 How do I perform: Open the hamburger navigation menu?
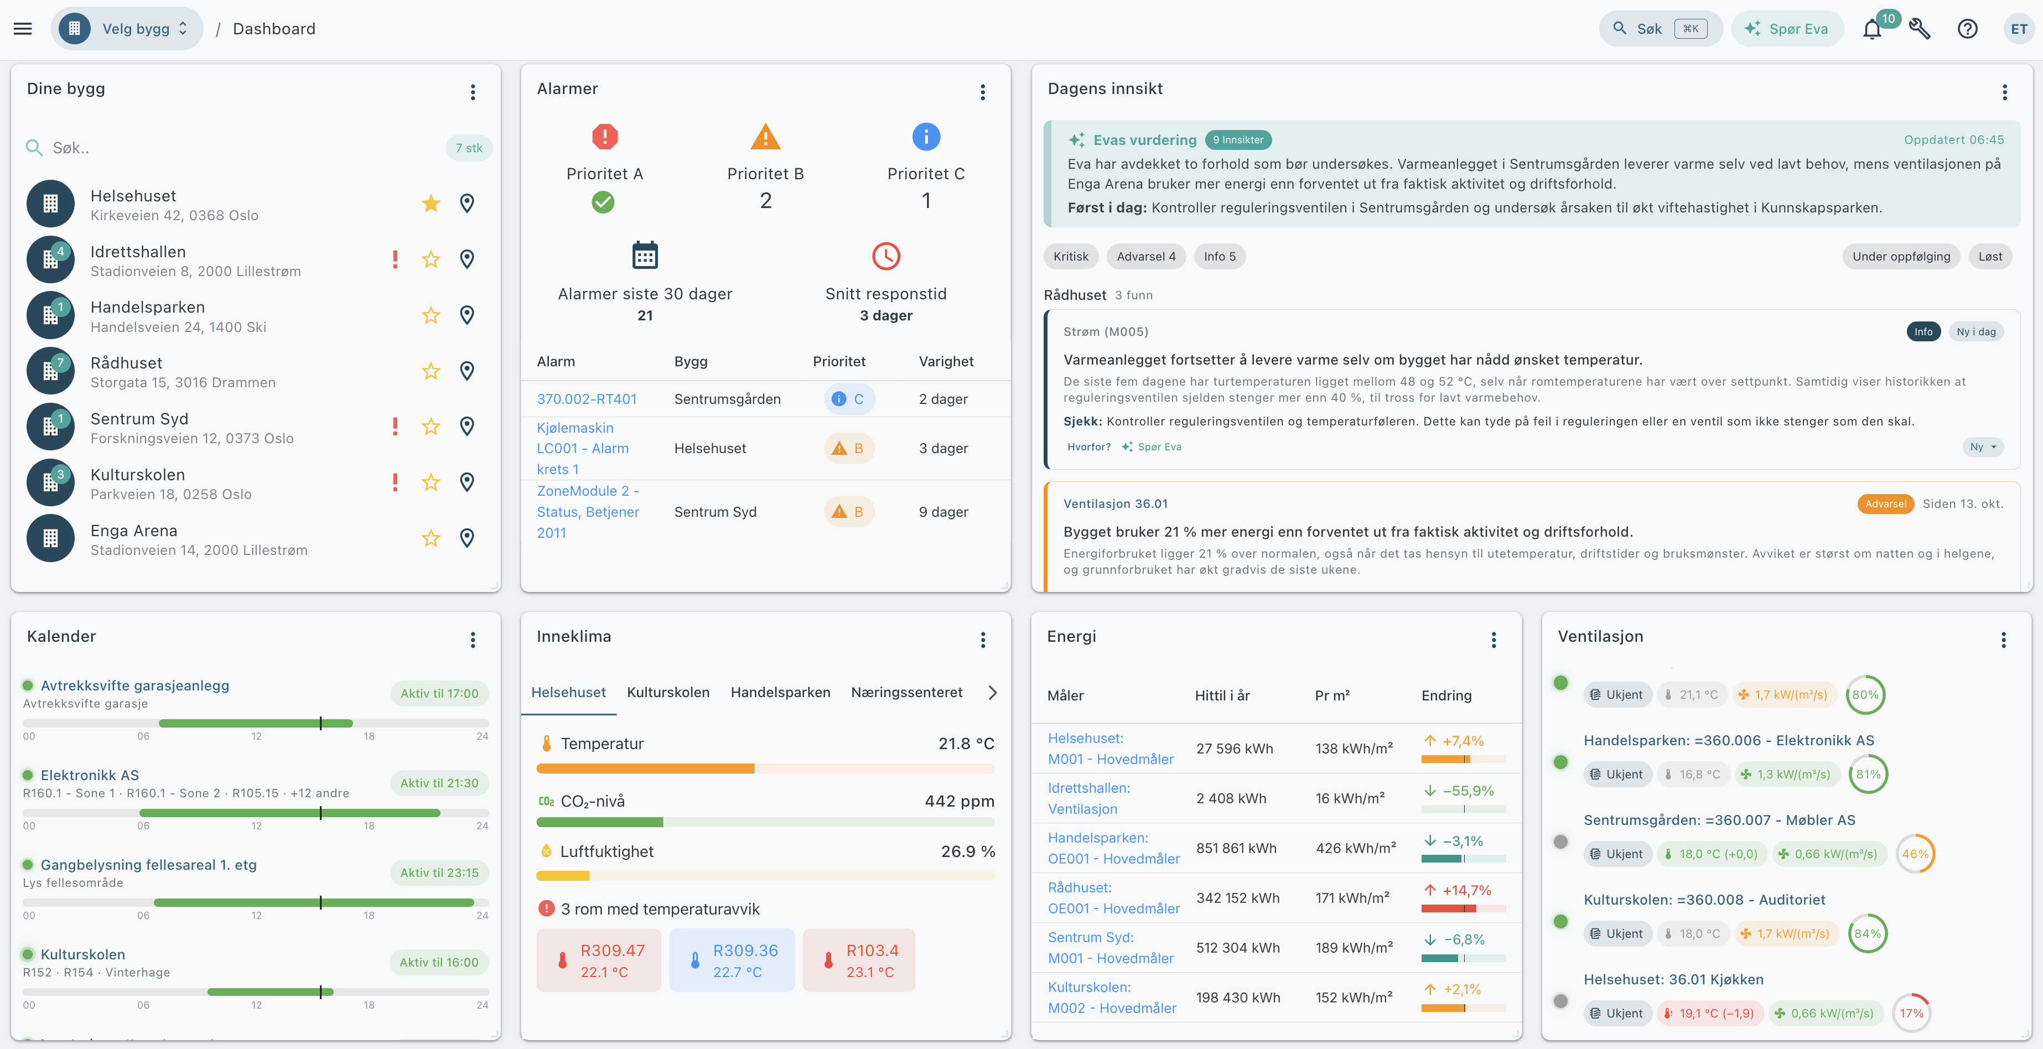click(x=23, y=29)
